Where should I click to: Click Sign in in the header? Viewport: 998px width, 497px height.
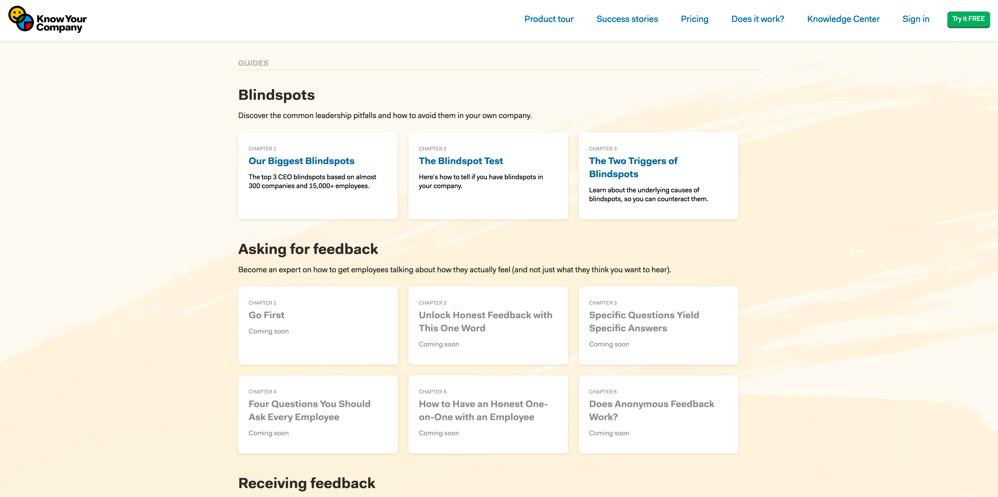[915, 19]
